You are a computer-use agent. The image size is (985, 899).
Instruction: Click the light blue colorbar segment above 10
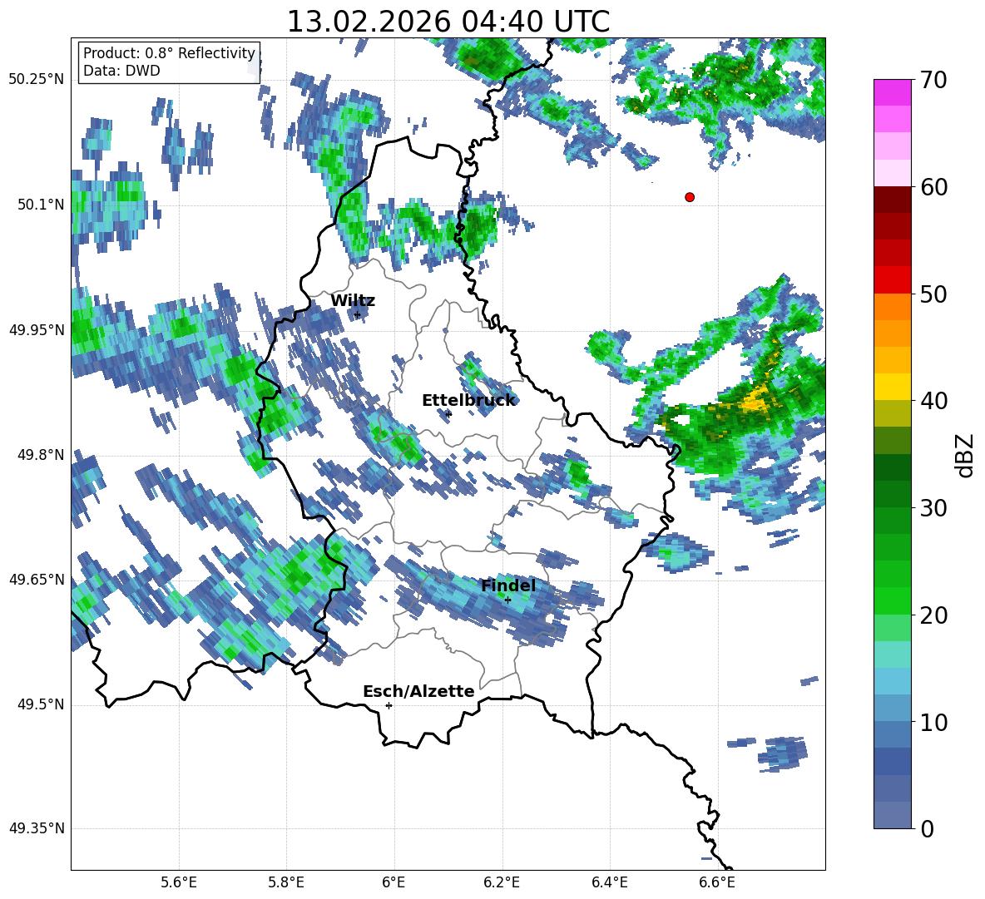(x=892, y=681)
